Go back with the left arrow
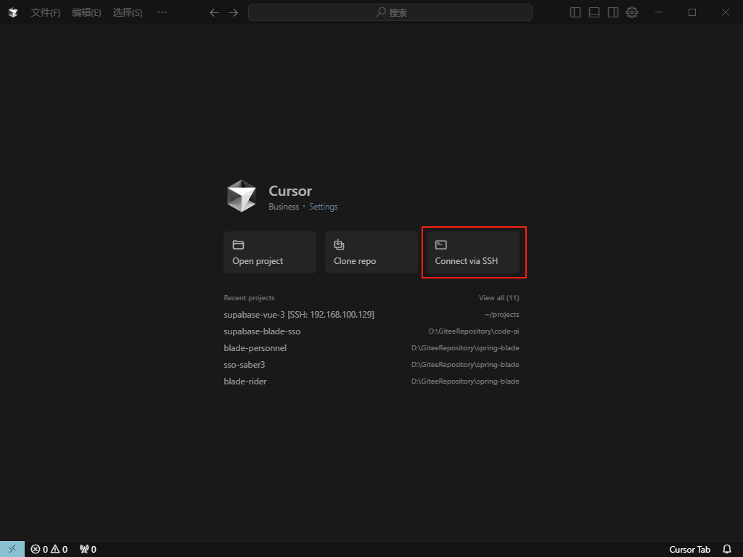 coord(214,12)
